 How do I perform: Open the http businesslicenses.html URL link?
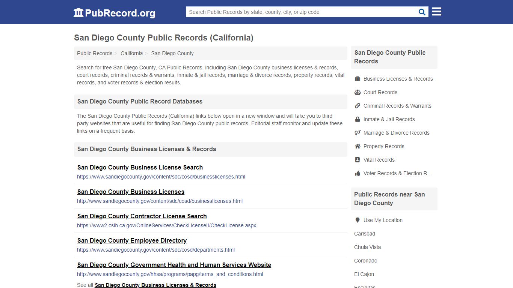[160, 201]
